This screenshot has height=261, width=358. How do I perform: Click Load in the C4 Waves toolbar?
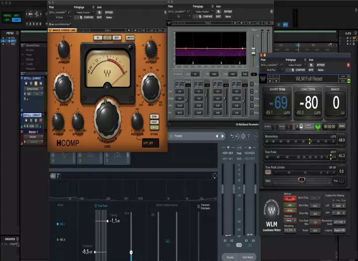pos(258,23)
